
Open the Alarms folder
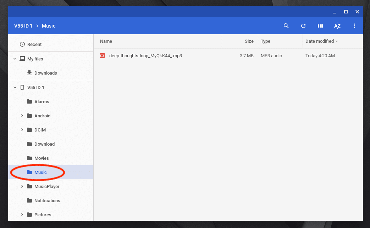tap(42, 101)
